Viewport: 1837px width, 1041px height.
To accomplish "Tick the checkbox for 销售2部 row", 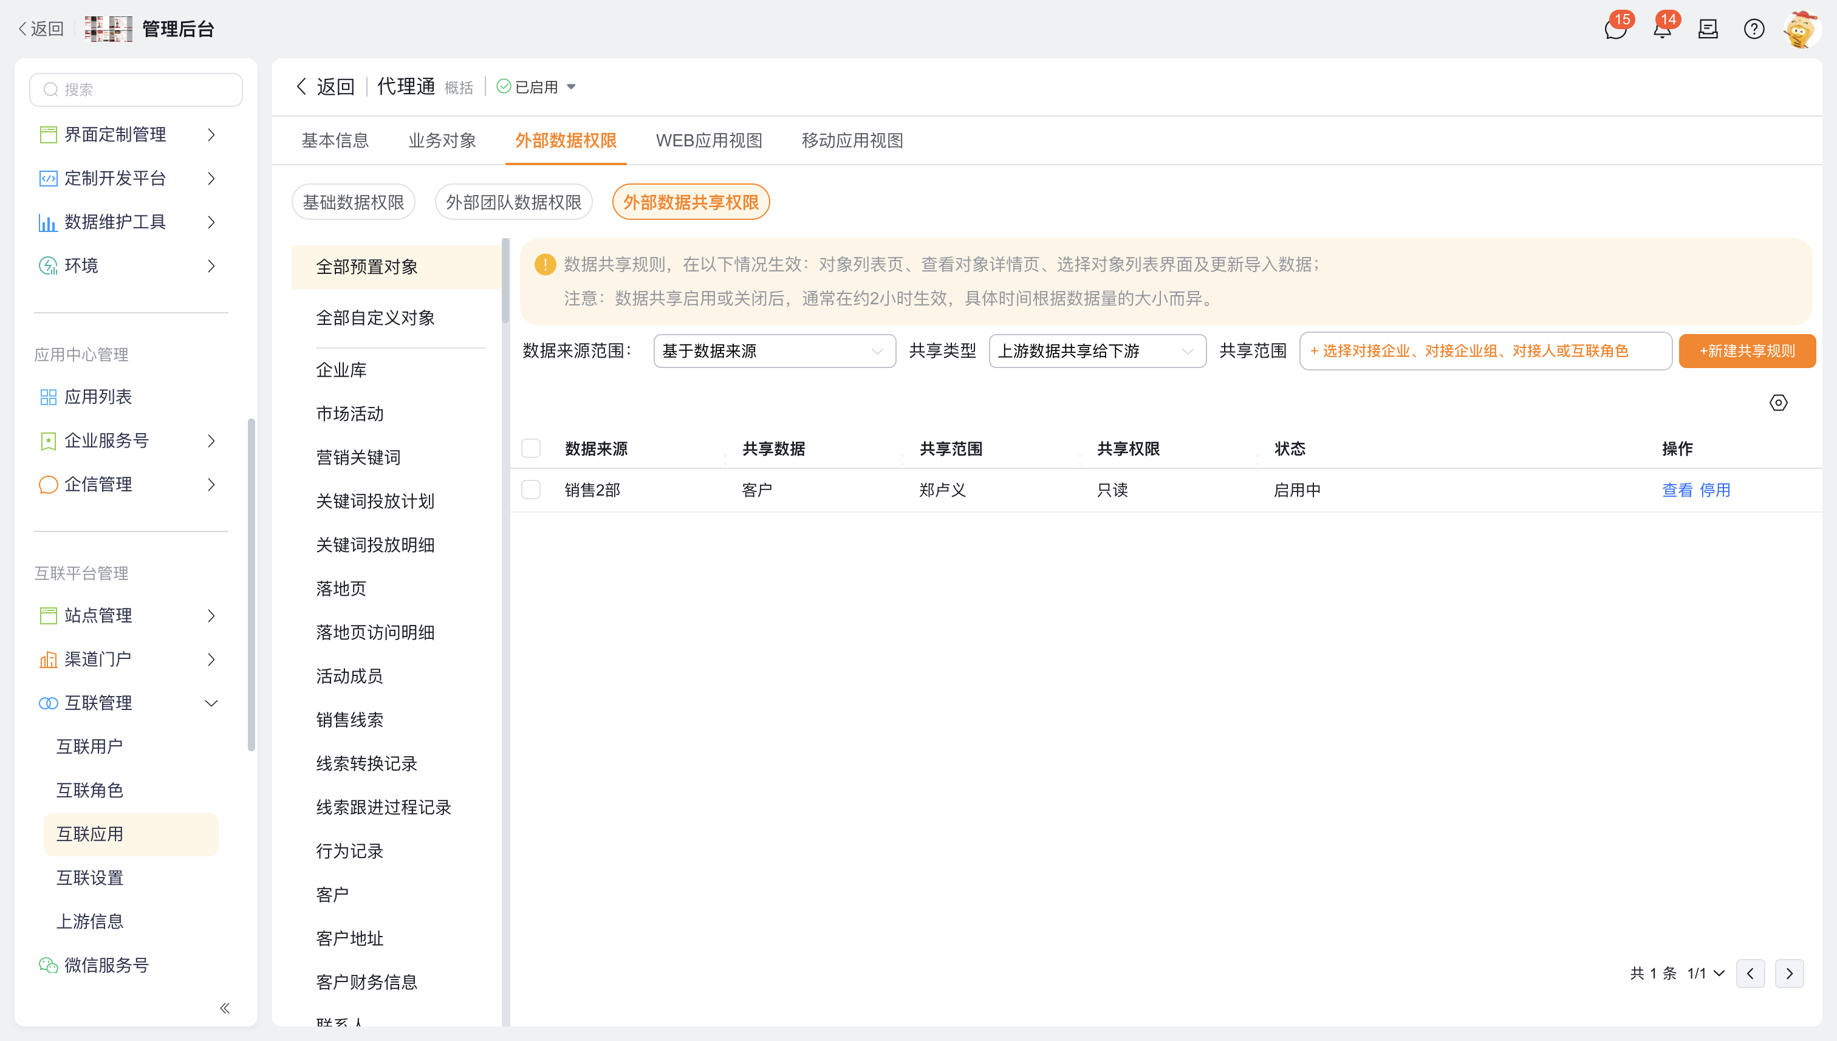I will 530,490.
